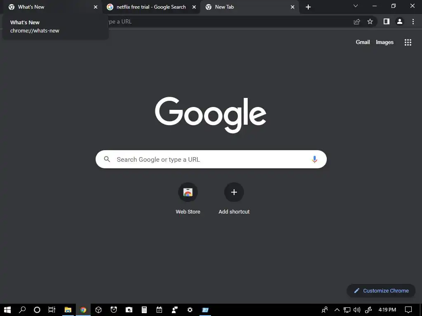Expand the tab search dropdown chevron

click(356, 6)
